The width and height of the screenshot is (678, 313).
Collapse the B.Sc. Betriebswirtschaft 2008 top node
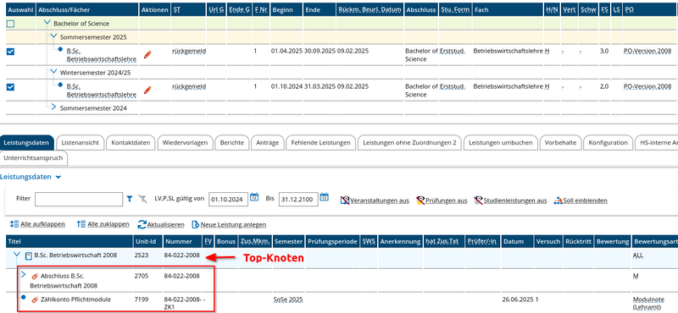17,255
